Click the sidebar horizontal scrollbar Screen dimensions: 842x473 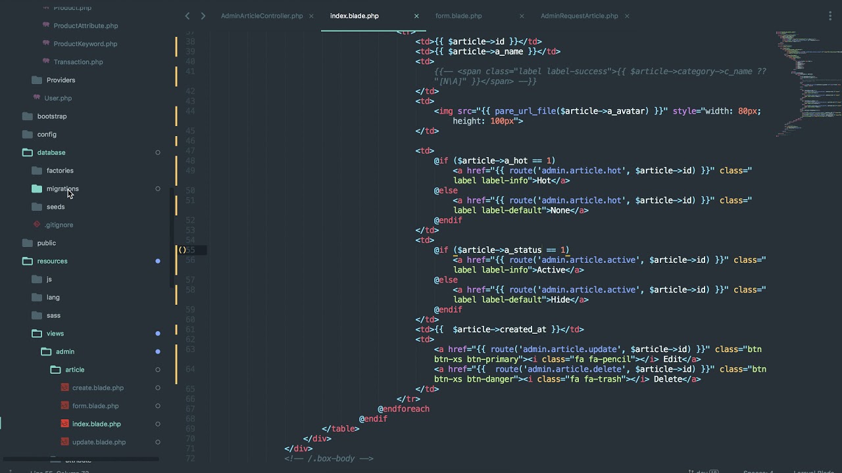coord(80,459)
